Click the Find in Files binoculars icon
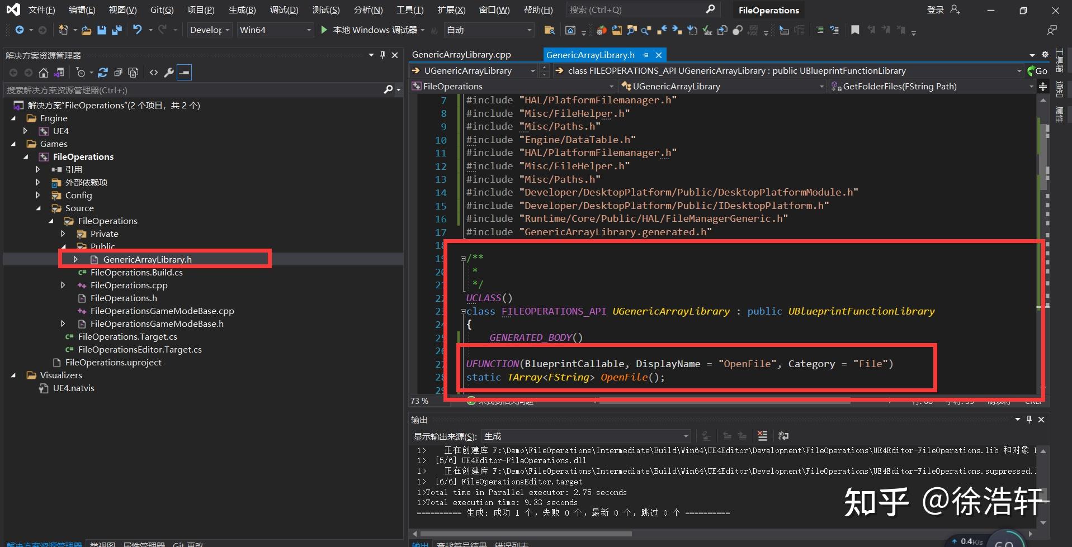 (549, 30)
